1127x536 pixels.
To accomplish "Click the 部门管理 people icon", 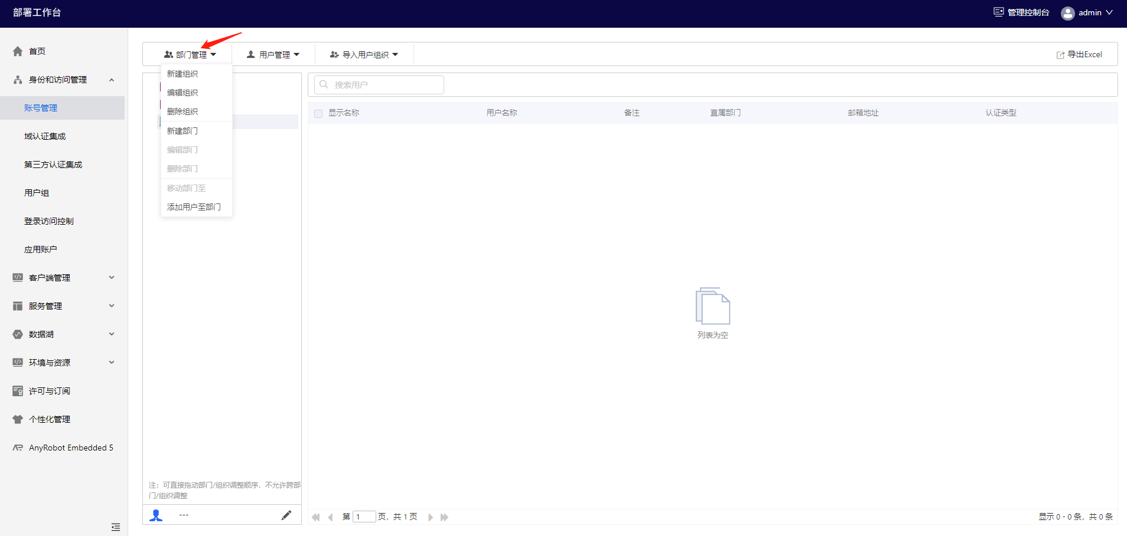I will (169, 54).
